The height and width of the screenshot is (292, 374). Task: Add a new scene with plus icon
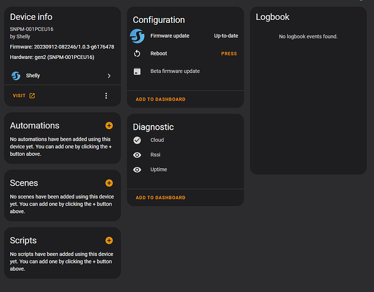point(109,183)
